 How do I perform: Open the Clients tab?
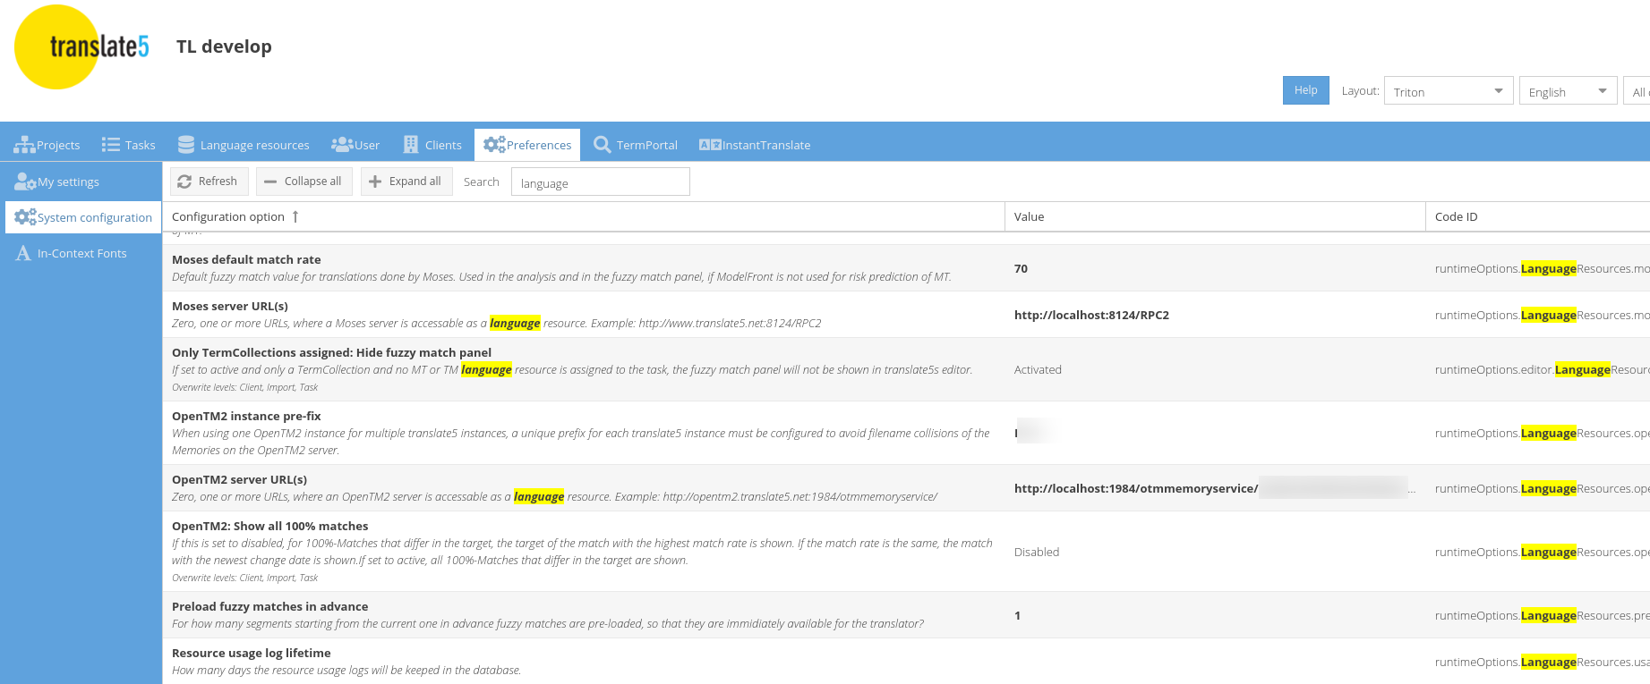(x=432, y=145)
